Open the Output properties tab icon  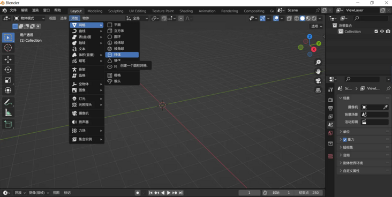330,108
